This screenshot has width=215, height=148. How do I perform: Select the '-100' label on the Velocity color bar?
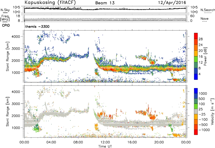tap(203, 119)
